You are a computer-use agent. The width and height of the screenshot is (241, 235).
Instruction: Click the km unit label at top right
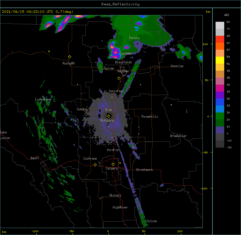click(x=208, y=12)
